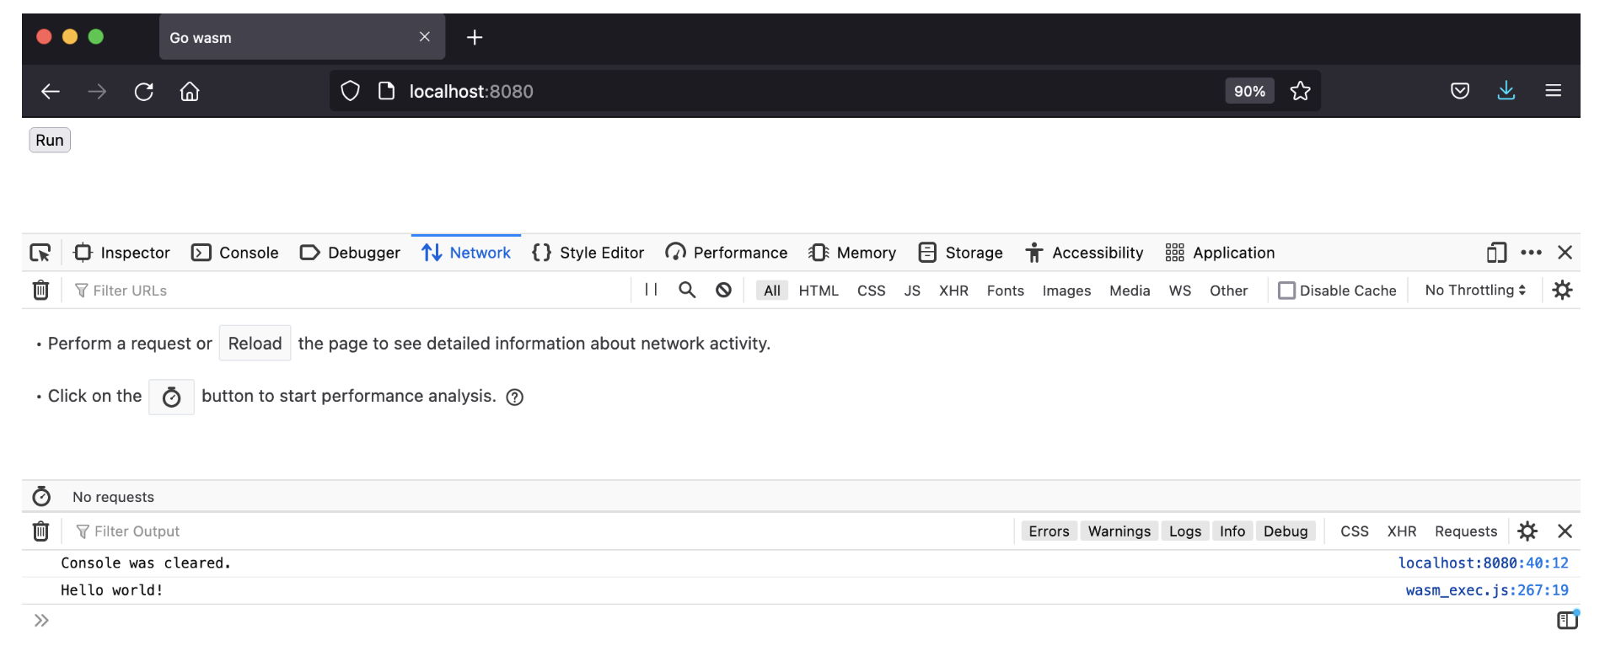Screen dimensions: 1605x667
Task: Open a new browser tab
Action: point(475,37)
